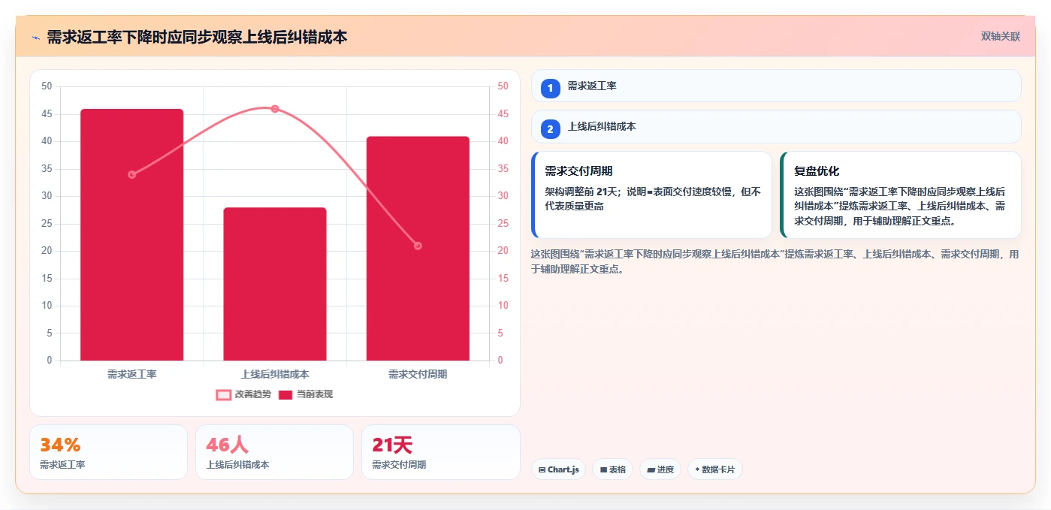Screen dimensions: 1051x510
Task: Click the Chart.js tag chip
Action: pos(558,469)
